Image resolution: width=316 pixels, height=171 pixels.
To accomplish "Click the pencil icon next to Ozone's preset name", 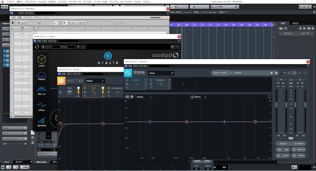I will click(172, 73).
